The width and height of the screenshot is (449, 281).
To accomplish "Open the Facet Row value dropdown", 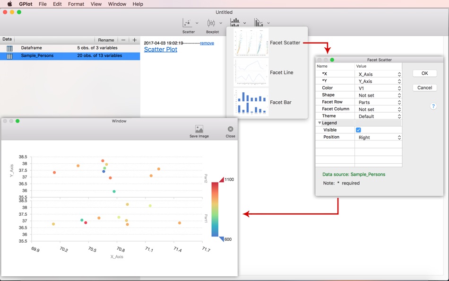I will 379,102.
